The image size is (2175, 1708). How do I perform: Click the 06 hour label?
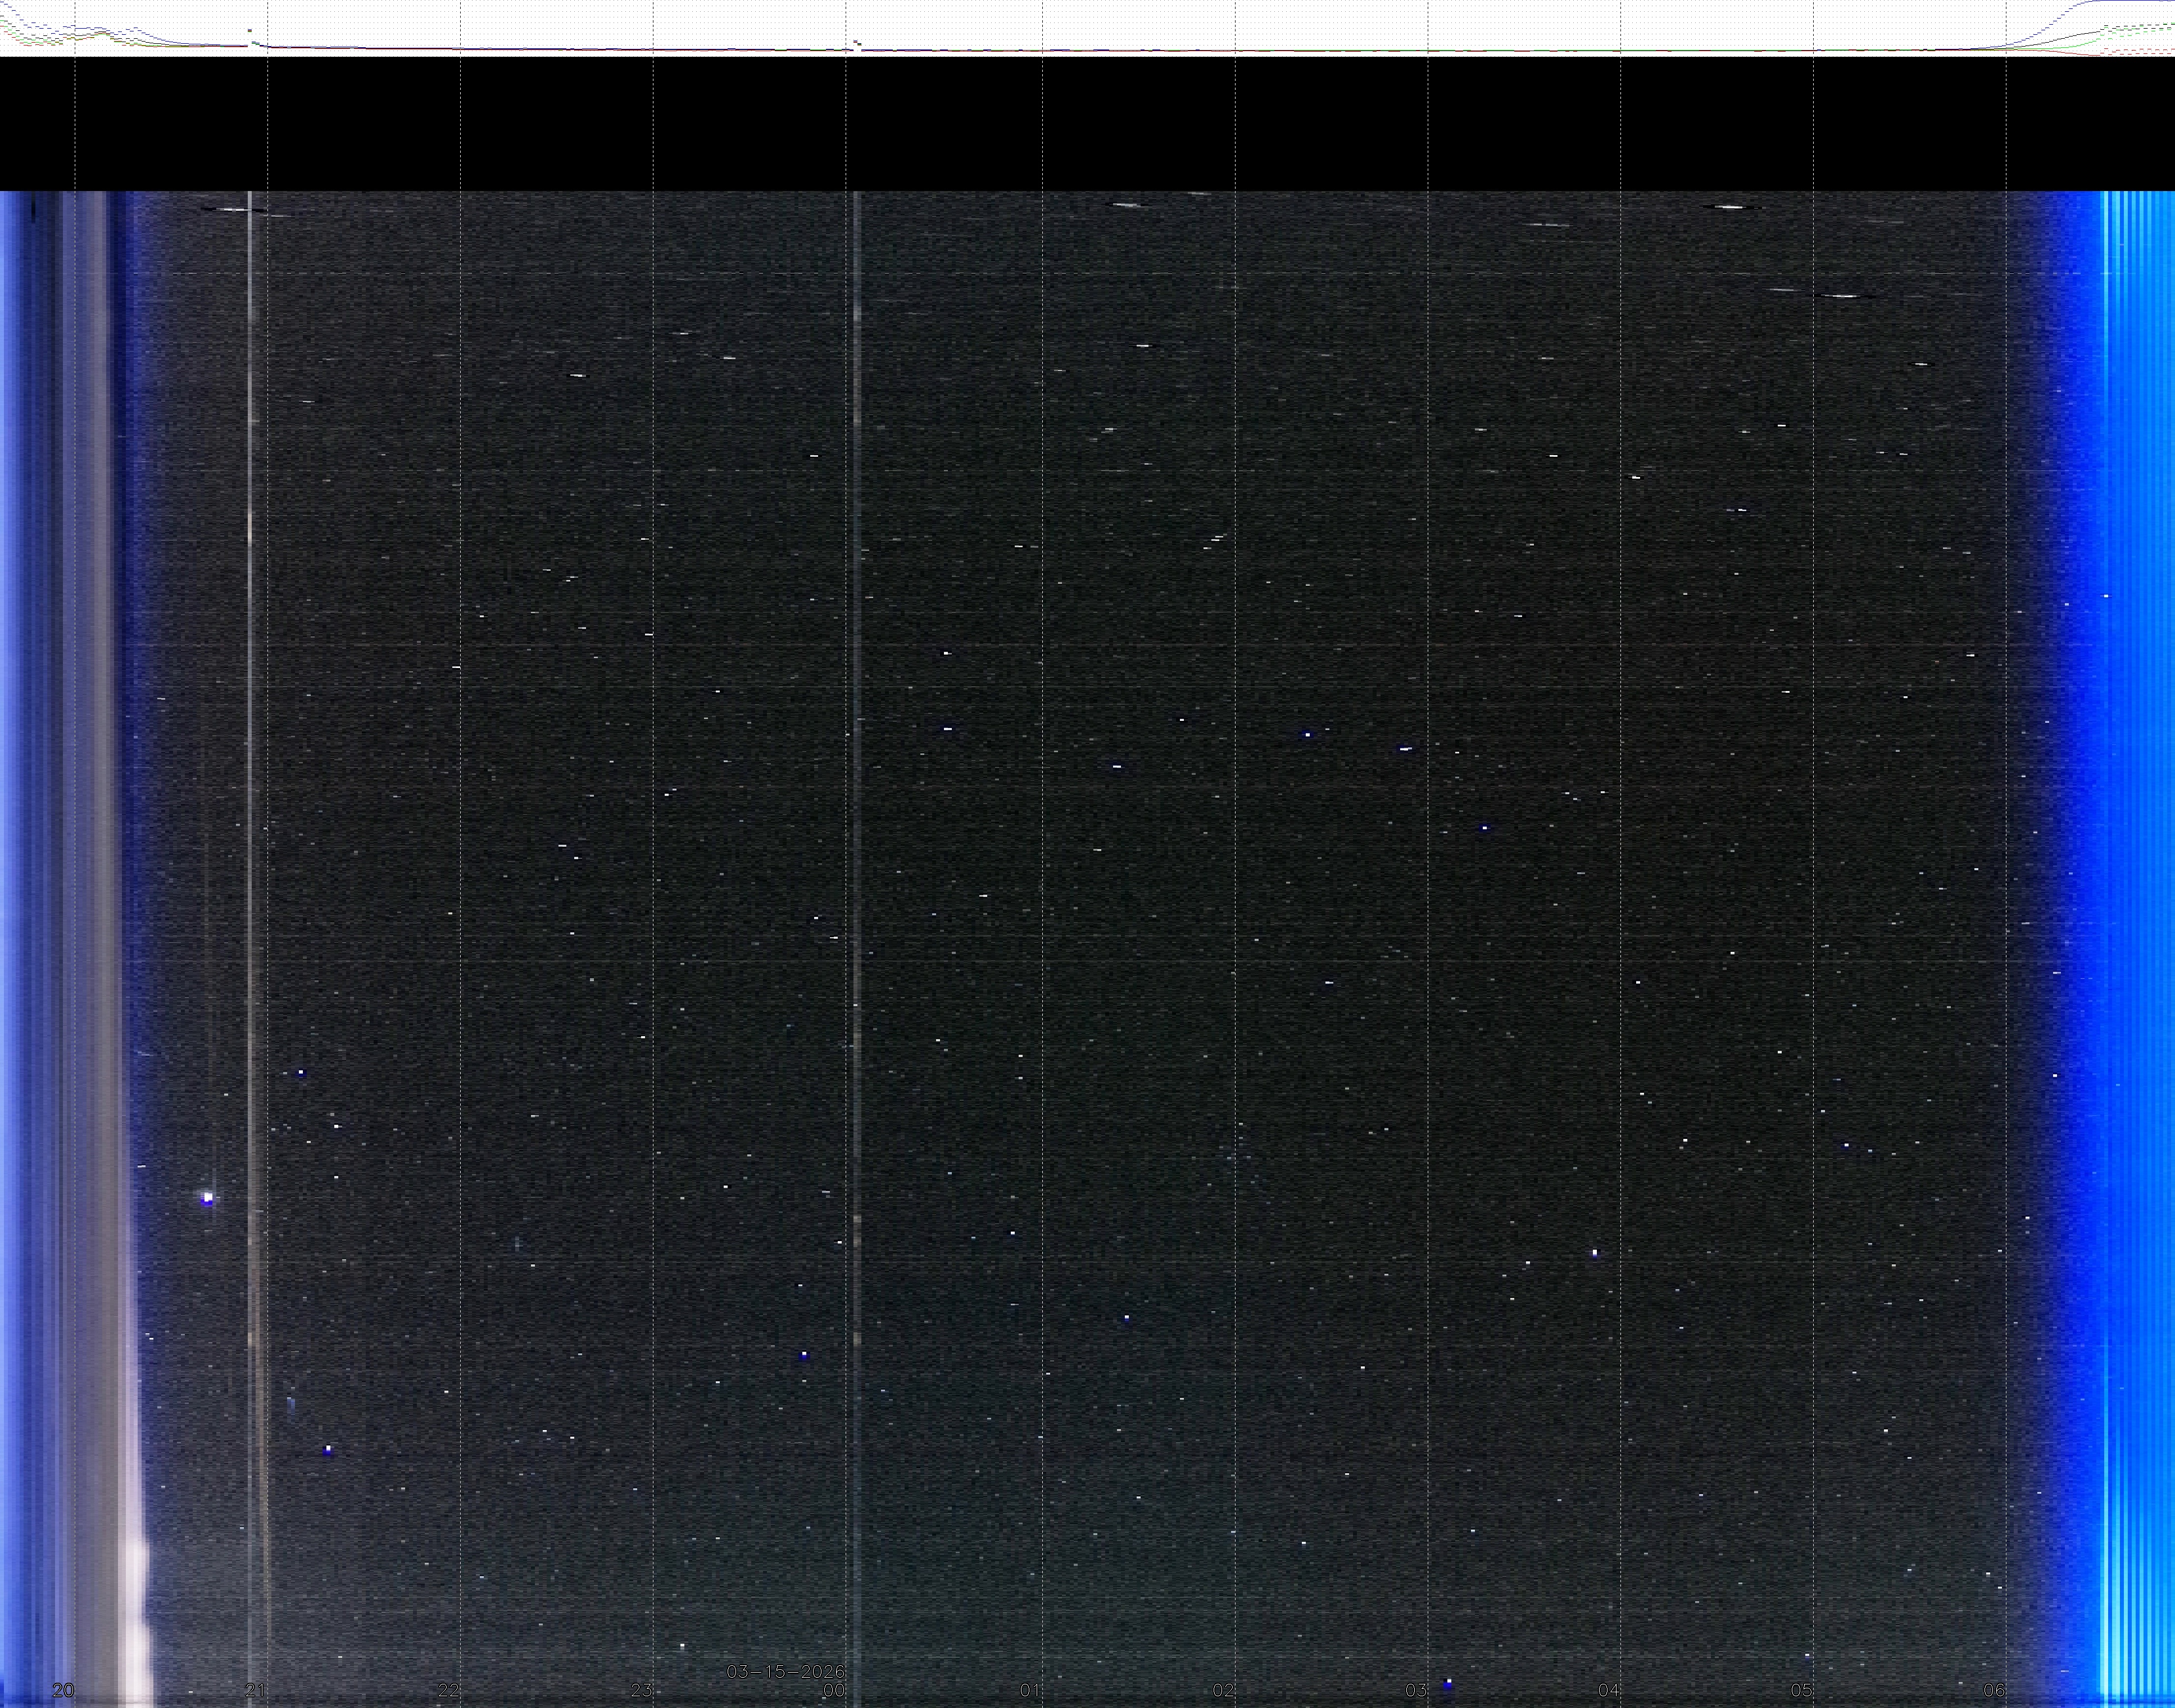pyautogui.click(x=1994, y=1690)
